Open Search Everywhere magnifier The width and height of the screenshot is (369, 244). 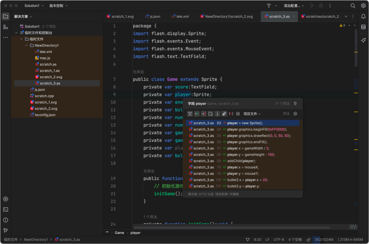coord(353,6)
